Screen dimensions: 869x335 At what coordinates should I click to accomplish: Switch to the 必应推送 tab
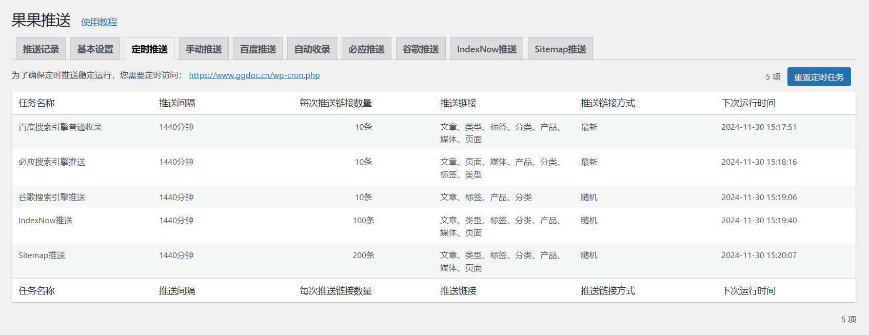point(366,49)
